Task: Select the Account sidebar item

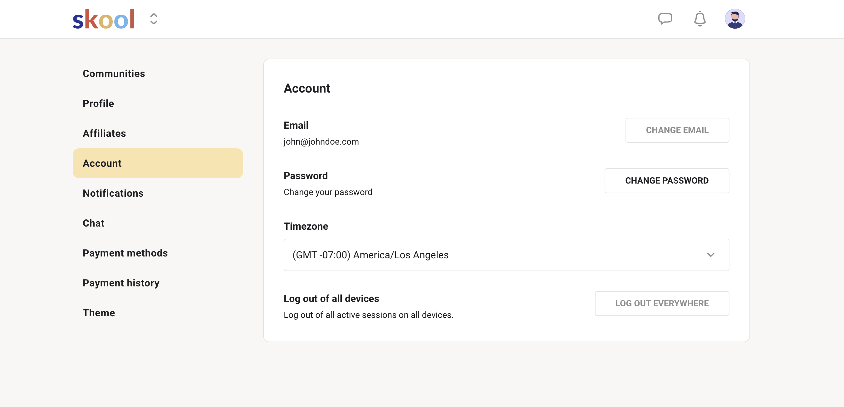Action: [x=158, y=163]
